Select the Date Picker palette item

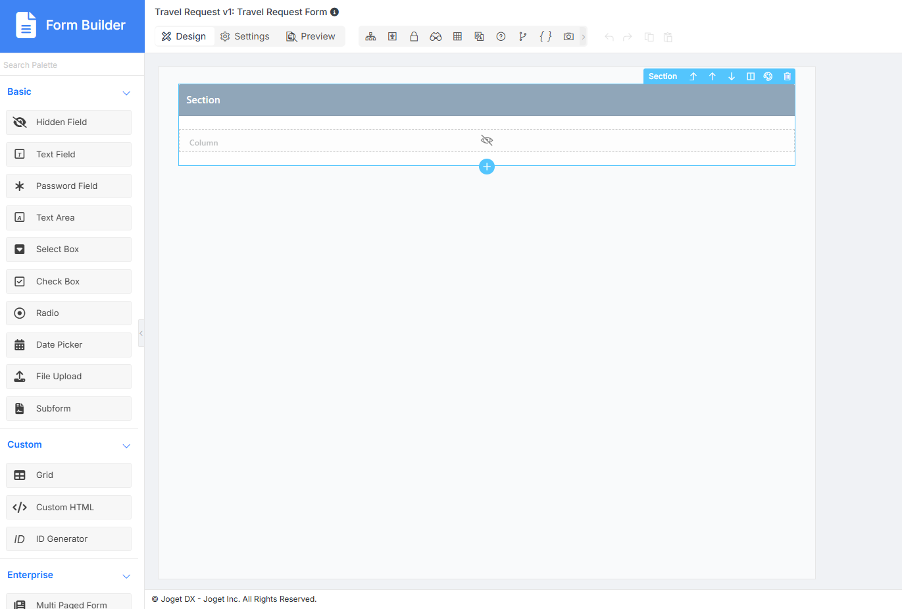[68, 345]
